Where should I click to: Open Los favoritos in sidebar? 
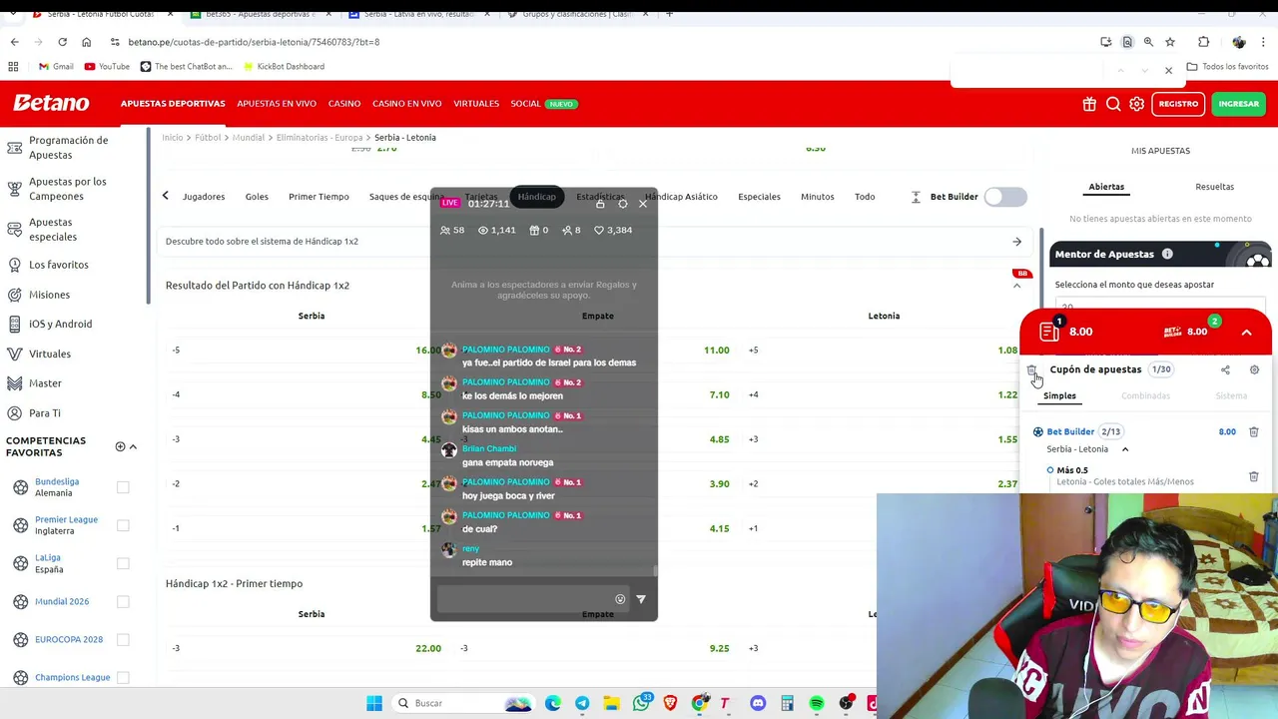[x=59, y=265]
